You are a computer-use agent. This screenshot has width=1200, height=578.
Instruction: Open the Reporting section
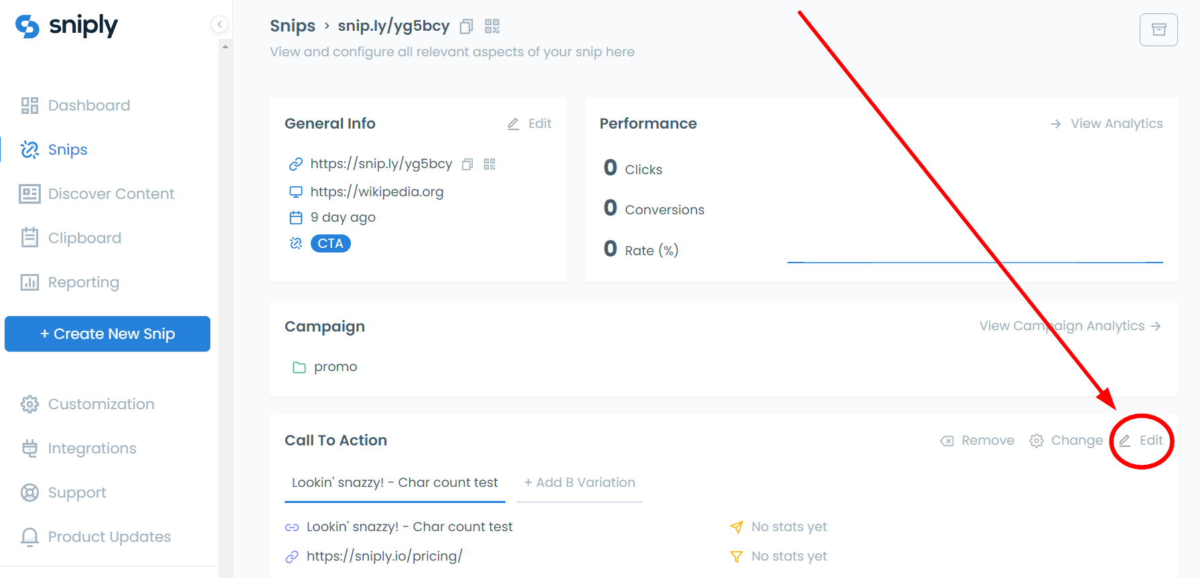point(70,282)
